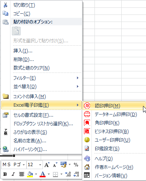Open font color dropdown arrow

click(49, 174)
